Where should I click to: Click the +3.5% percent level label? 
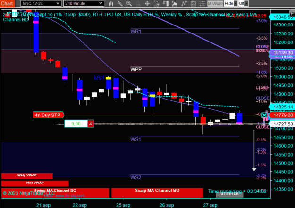coord(261,38)
